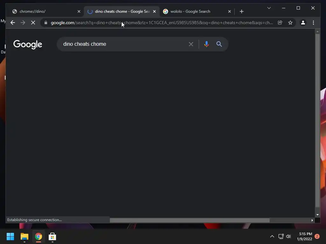Click the scroll up arrow
Screen dimensions: 326x244
point(317,31)
